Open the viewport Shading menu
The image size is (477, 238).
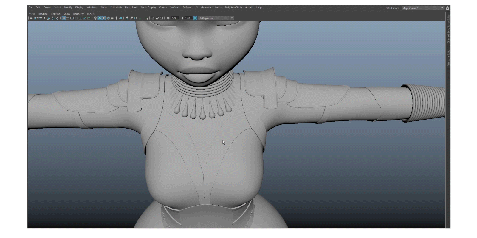click(43, 14)
